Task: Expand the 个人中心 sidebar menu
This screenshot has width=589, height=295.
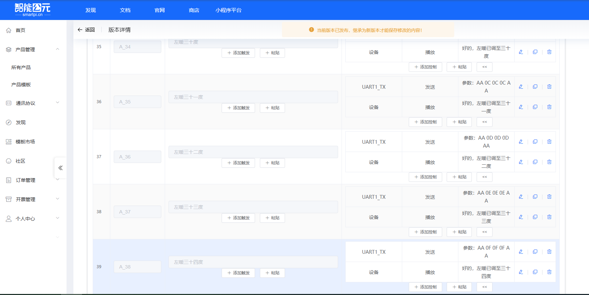Action: coord(58,218)
